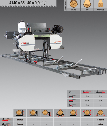The height and width of the screenshot is (126, 107).
Task: Click the '2,1 m' material cell
Action: [87, 101]
